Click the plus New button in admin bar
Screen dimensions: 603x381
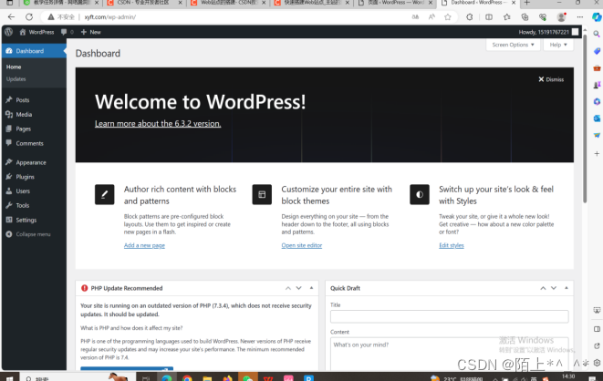click(90, 32)
